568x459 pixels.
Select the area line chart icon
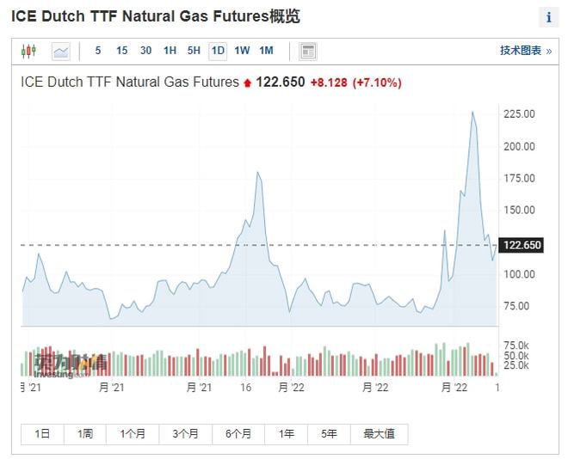coord(61,52)
